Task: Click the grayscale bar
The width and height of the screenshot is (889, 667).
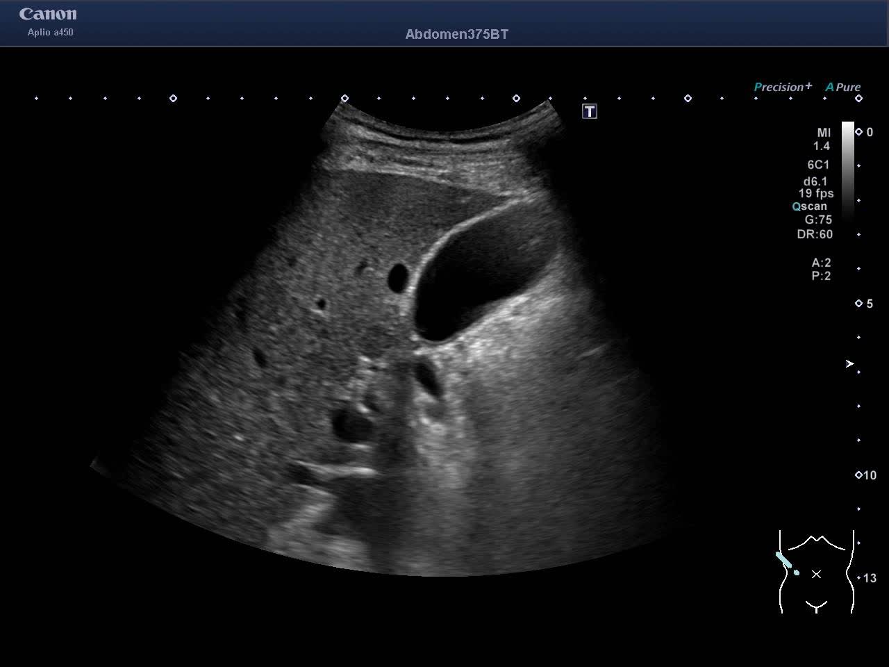Action: pos(848,170)
